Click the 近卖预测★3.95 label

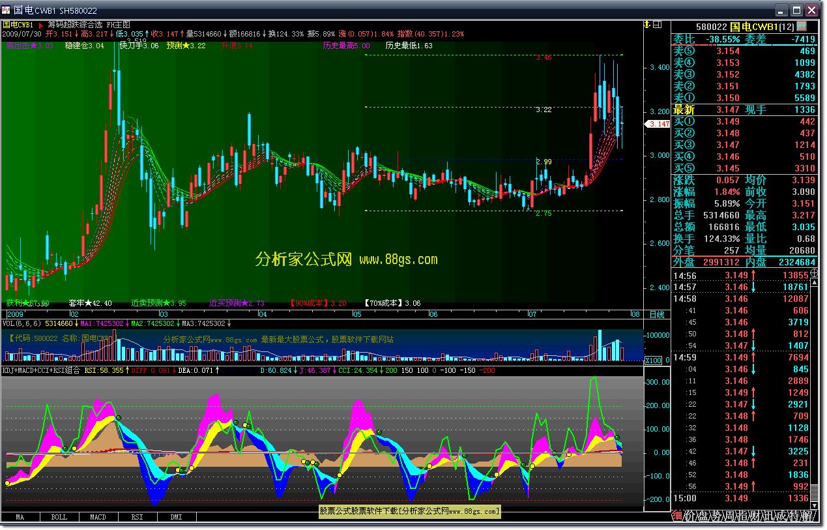point(158,303)
